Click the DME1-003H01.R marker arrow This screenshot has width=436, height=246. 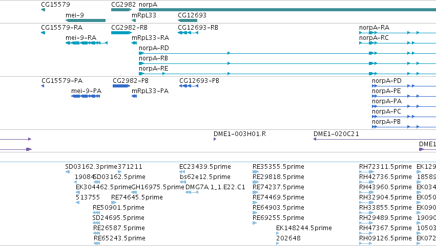coord(215,139)
